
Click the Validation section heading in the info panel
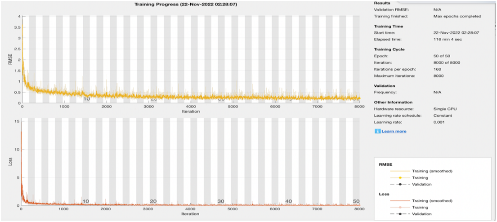[x=385, y=86]
